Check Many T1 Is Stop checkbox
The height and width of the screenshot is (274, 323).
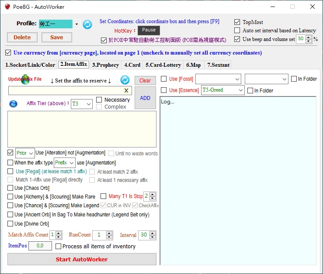104,196
